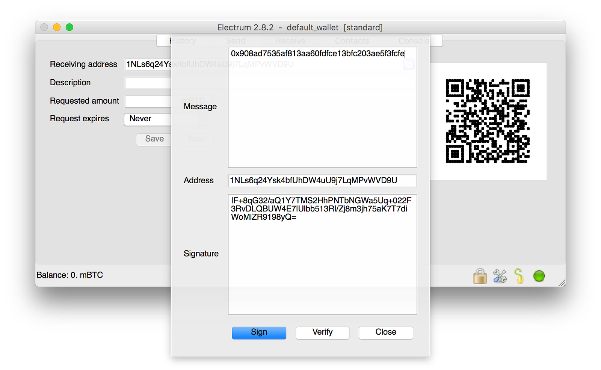
Task: Click the 'Electrum 2.8.2 - default_wallet' window title
Action: coord(300,27)
